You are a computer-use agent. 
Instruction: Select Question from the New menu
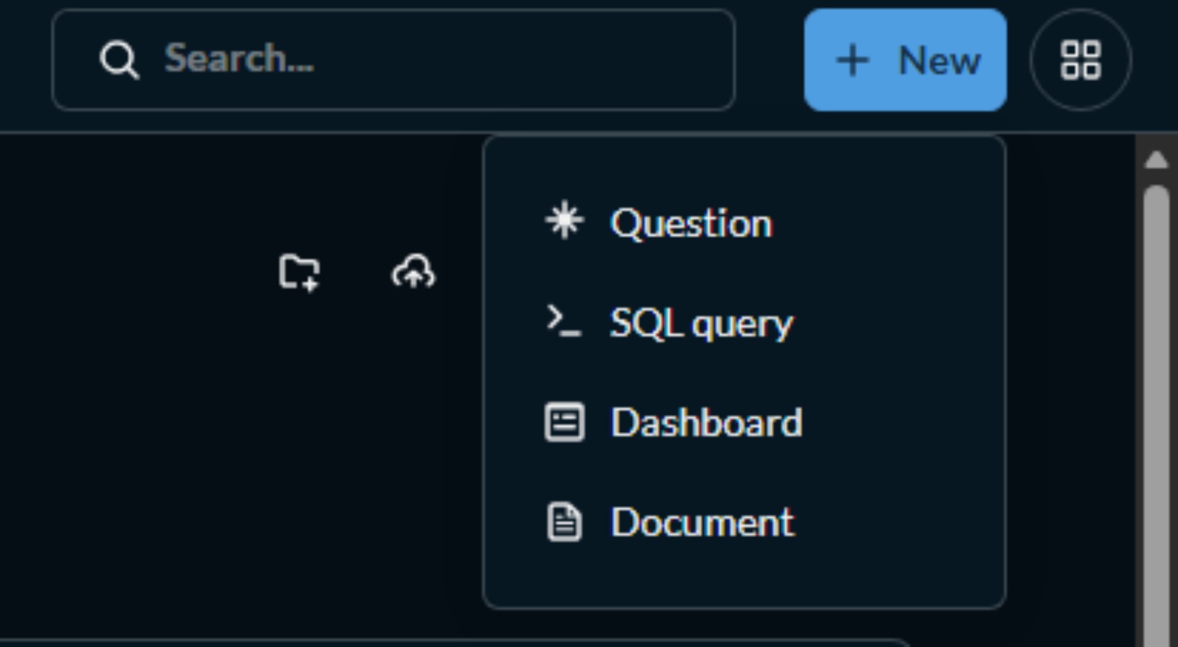coord(691,222)
